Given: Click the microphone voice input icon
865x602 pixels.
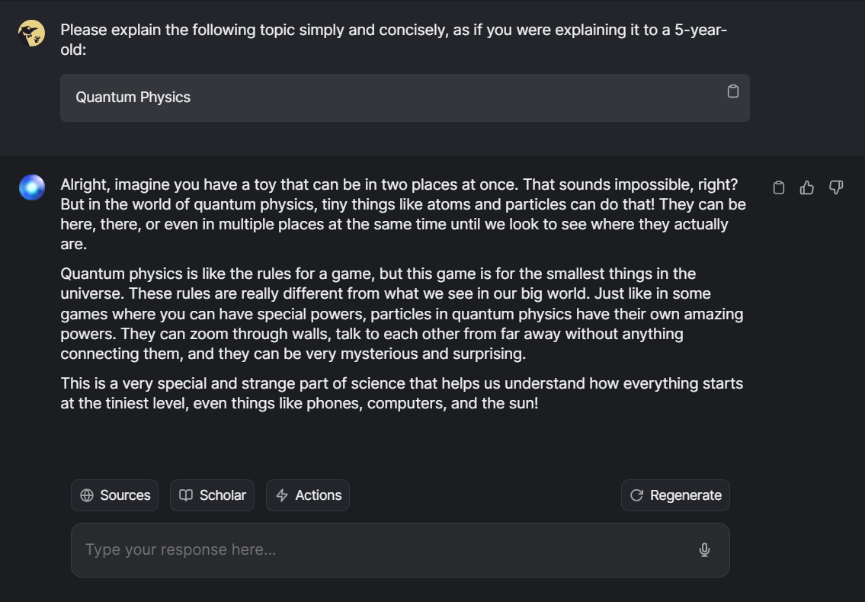Looking at the screenshot, I should pyautogui.click(x=704, y=549).
